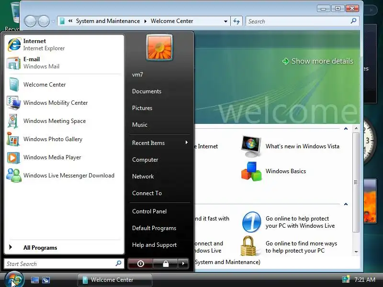Expand the breadcrumb arrow after System and Maintenance
383x287 pixels.
pos(146,21)
